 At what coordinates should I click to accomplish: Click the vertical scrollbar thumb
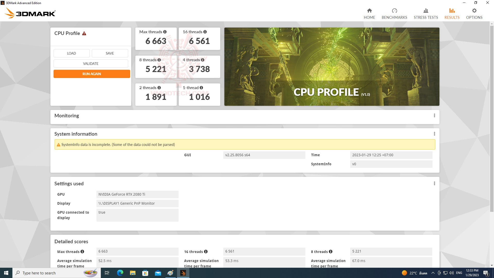(492, 118)
